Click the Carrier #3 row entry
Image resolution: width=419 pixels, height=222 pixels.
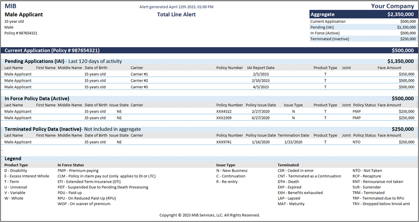click(x=139, y=87)
